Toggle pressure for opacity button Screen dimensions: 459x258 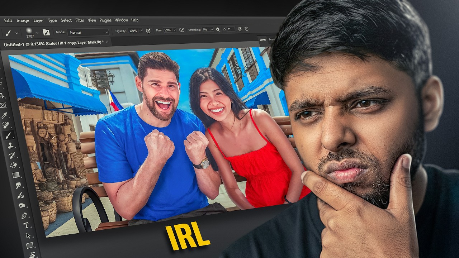148,31
